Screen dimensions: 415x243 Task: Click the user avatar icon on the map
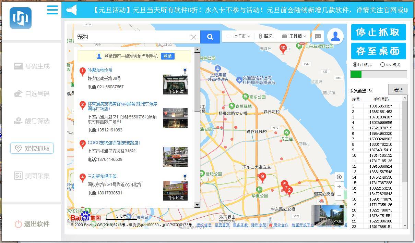tap(335, 36)
